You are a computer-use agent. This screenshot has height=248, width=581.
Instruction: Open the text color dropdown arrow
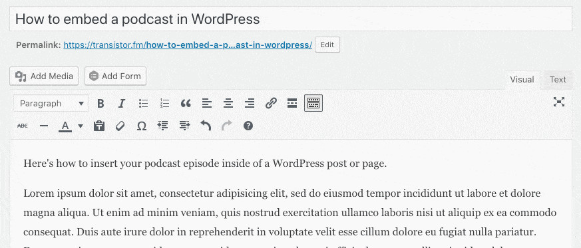(x=81, y=126)
